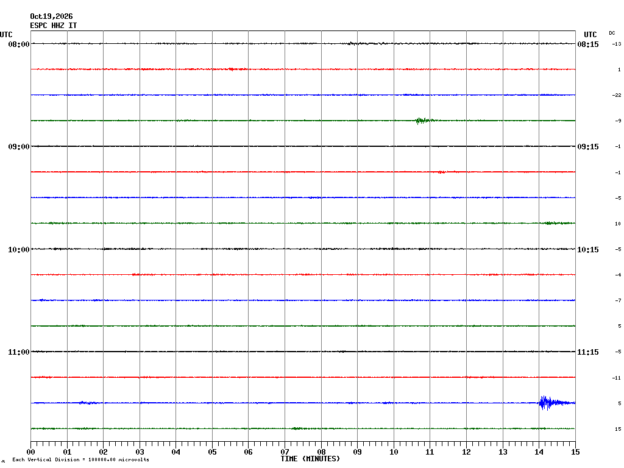Click minute tick label "00" on the time axis
Viewport: 624px width, 468px height.
(30, 452)
